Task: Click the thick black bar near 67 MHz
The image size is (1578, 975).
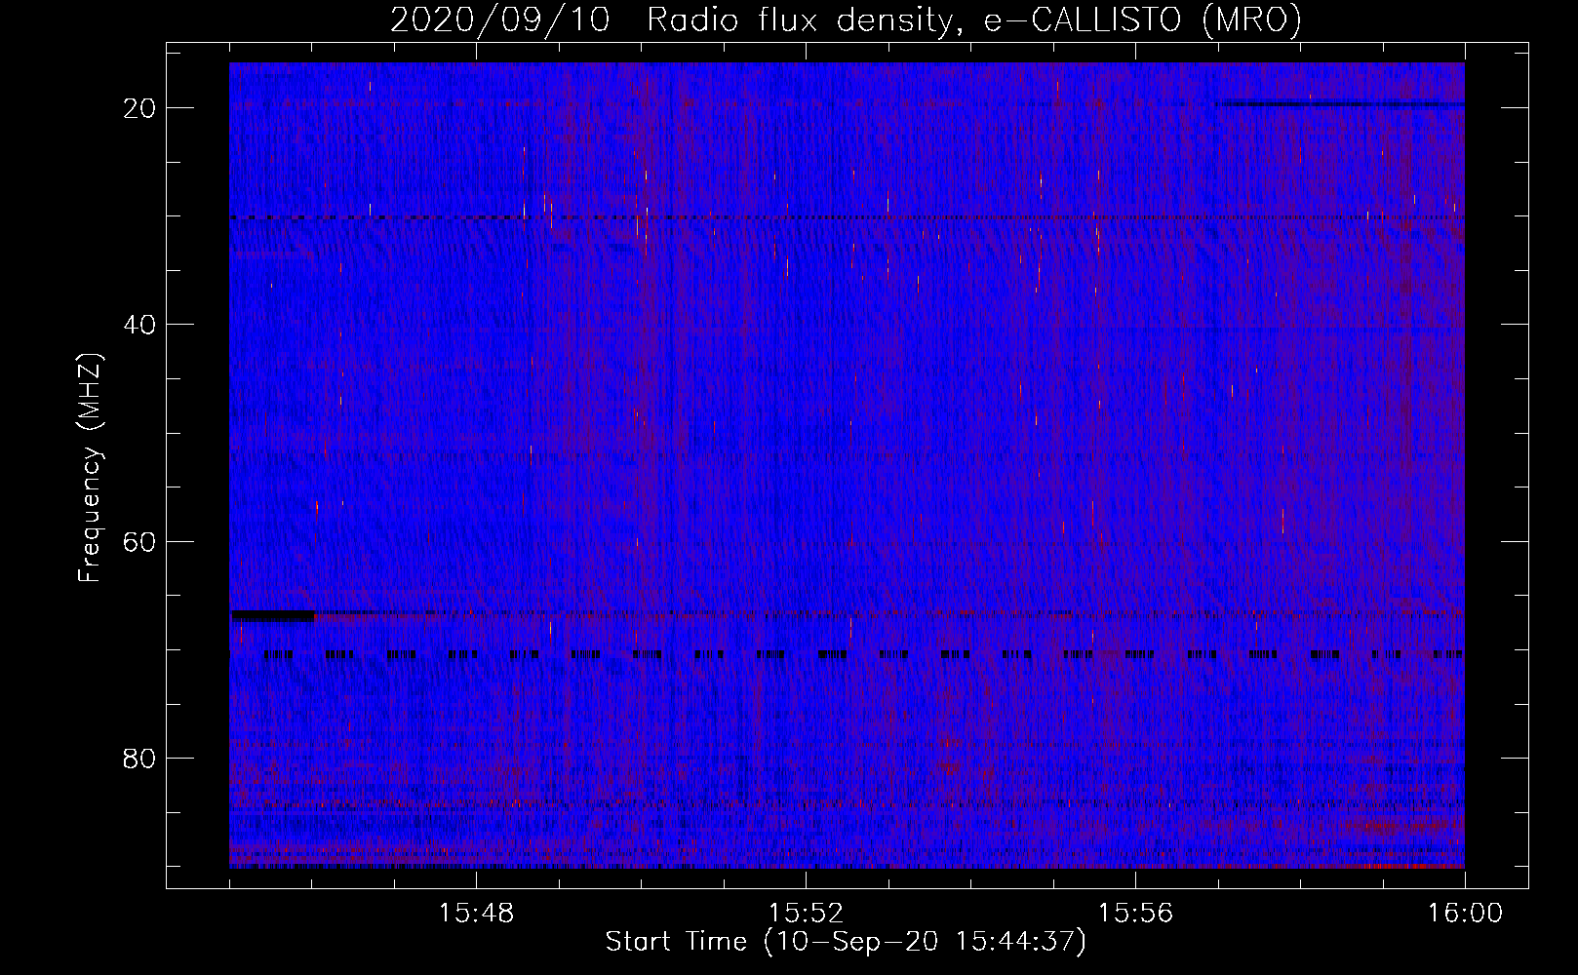Action: [x=272, y=615]
